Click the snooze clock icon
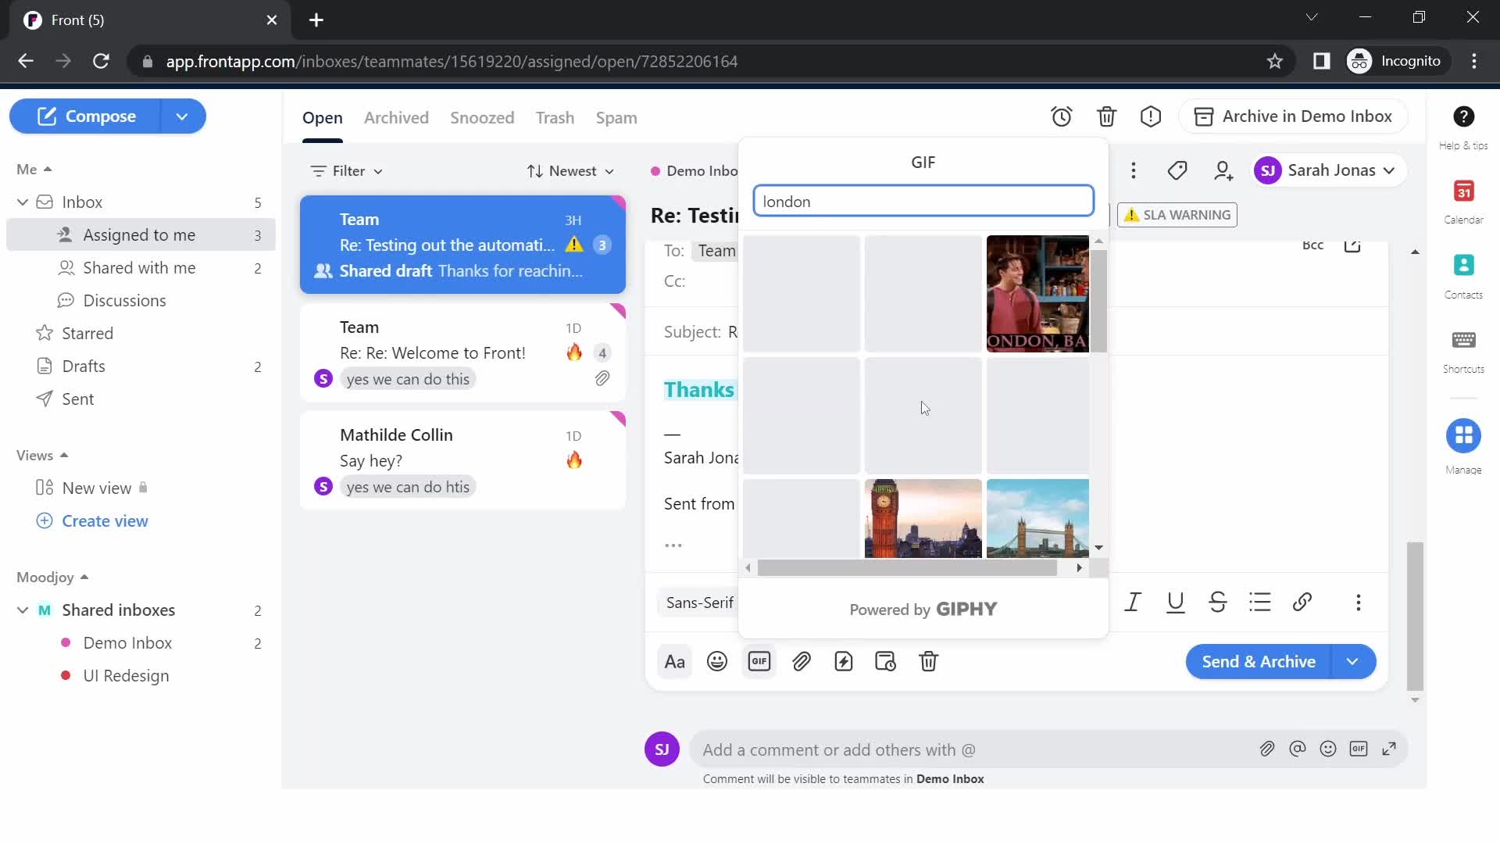The width and height of the screenshot is (1500, 844). pos(1061,117)
